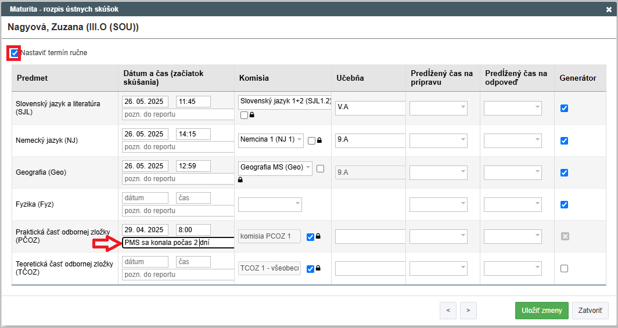Go to next student with the > button

pyautogui.click(x=468, y=311)
